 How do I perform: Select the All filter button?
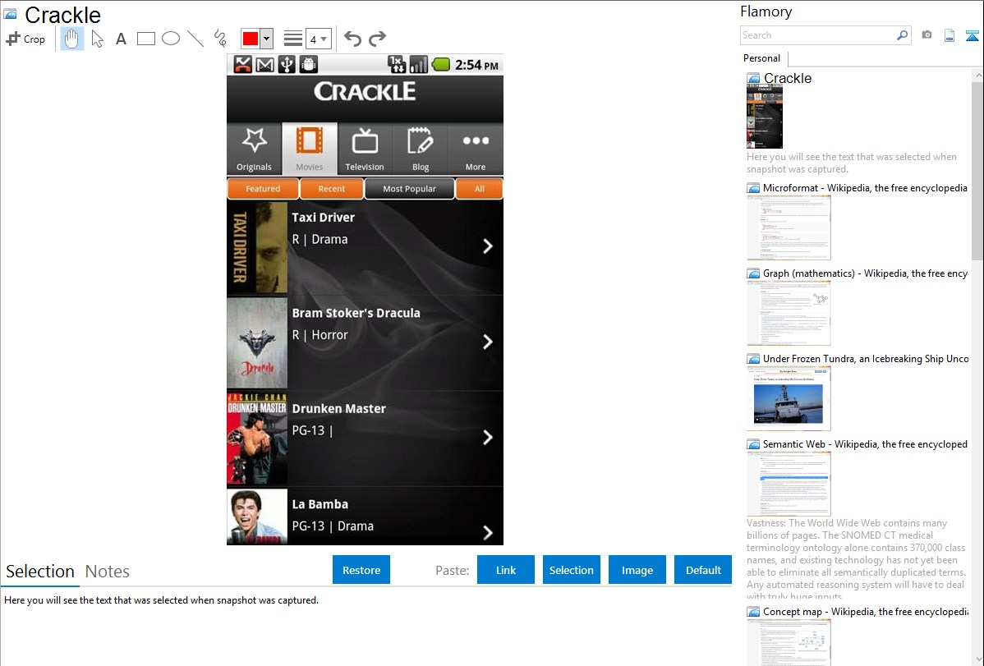click(x=480, y=189)
